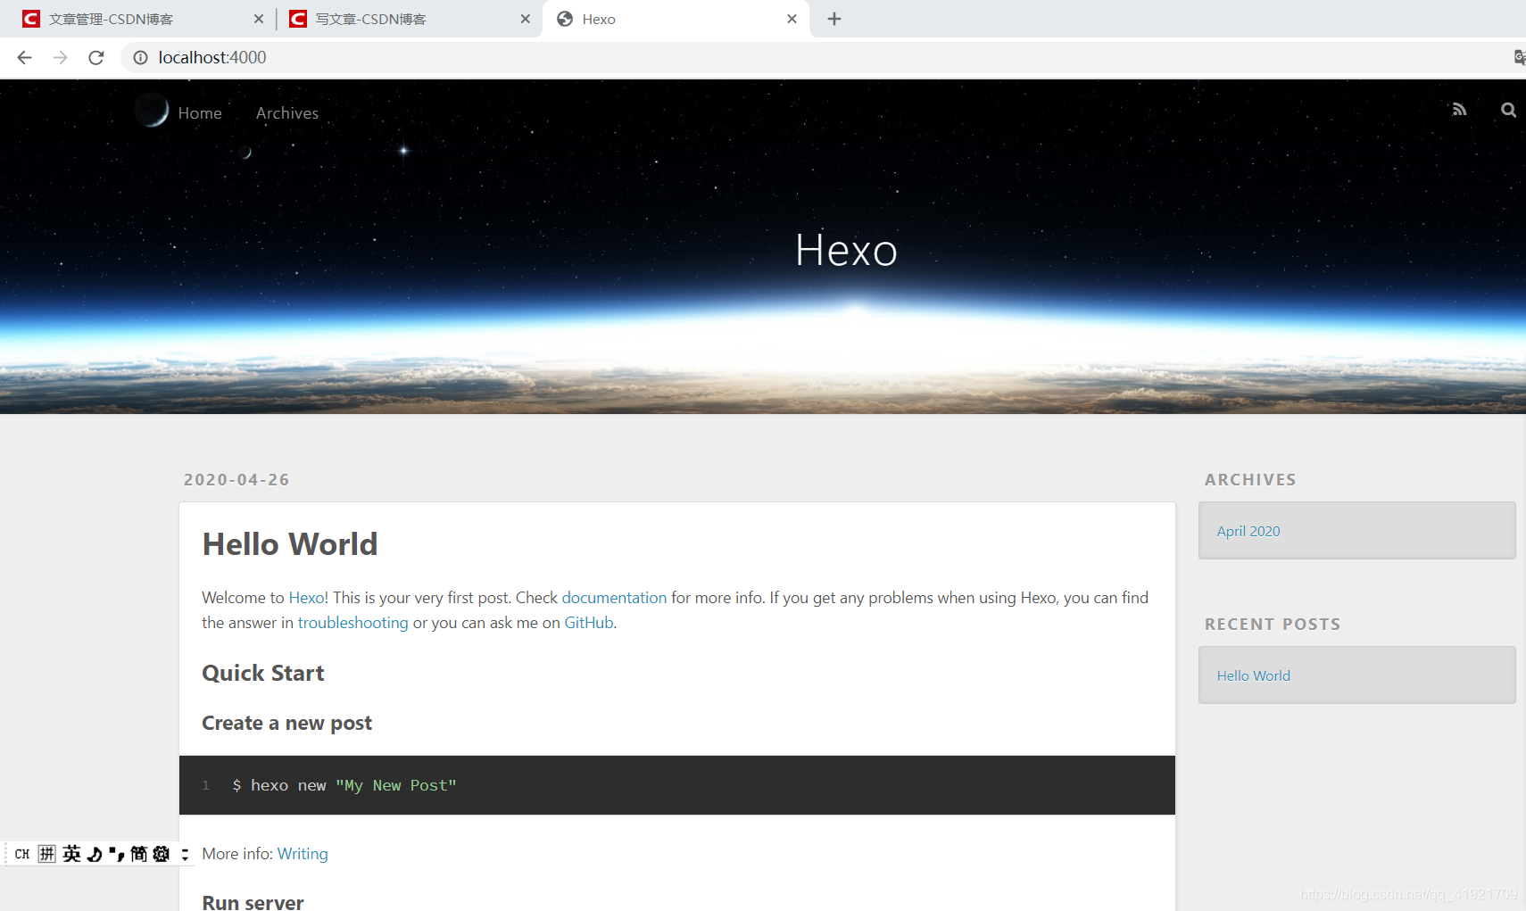The height and width of the screenshot is (911, 1526).
Task: Open the Archives menu item
Action: [287, 113]
